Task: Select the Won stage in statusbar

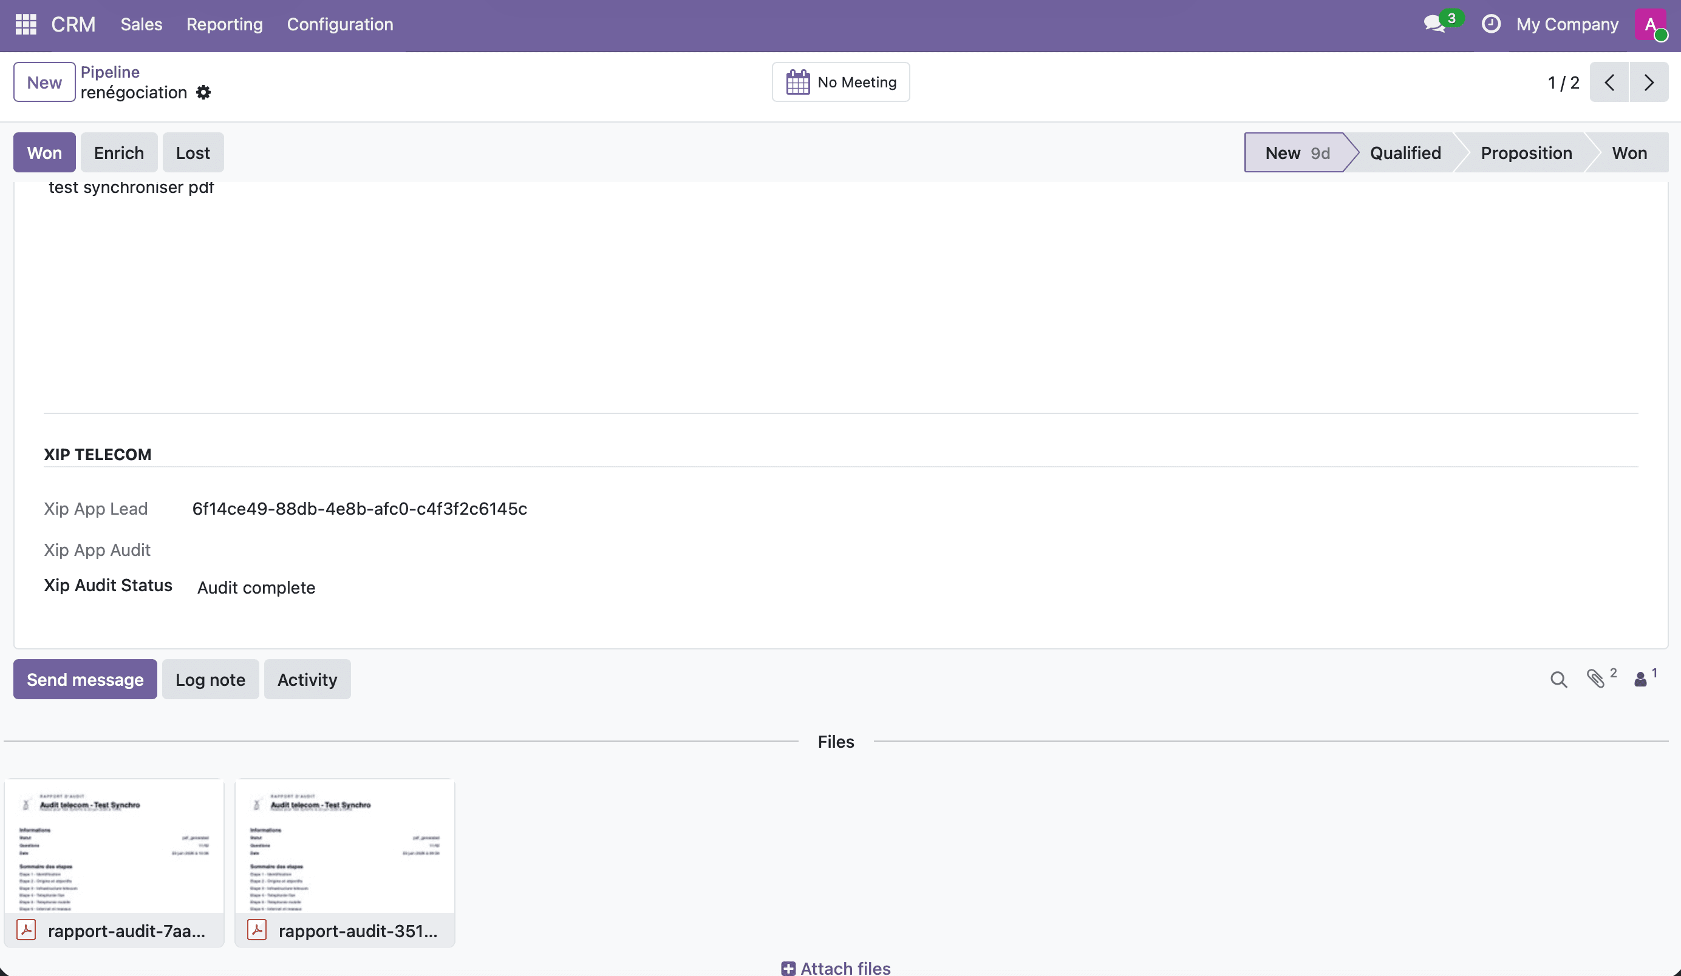Action: (x=1629, y=153)
